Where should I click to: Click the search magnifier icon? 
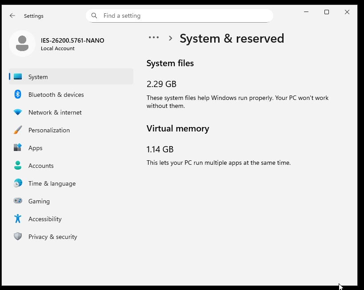[x=94, y=16]
